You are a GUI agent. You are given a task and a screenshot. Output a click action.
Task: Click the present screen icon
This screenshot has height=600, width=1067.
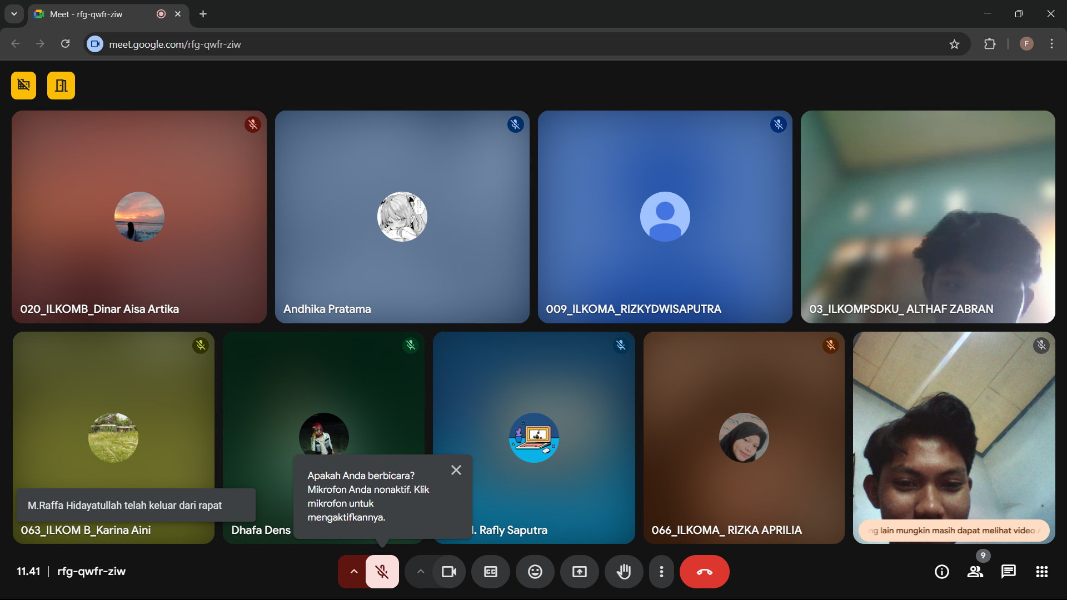[x=580, y=572]
